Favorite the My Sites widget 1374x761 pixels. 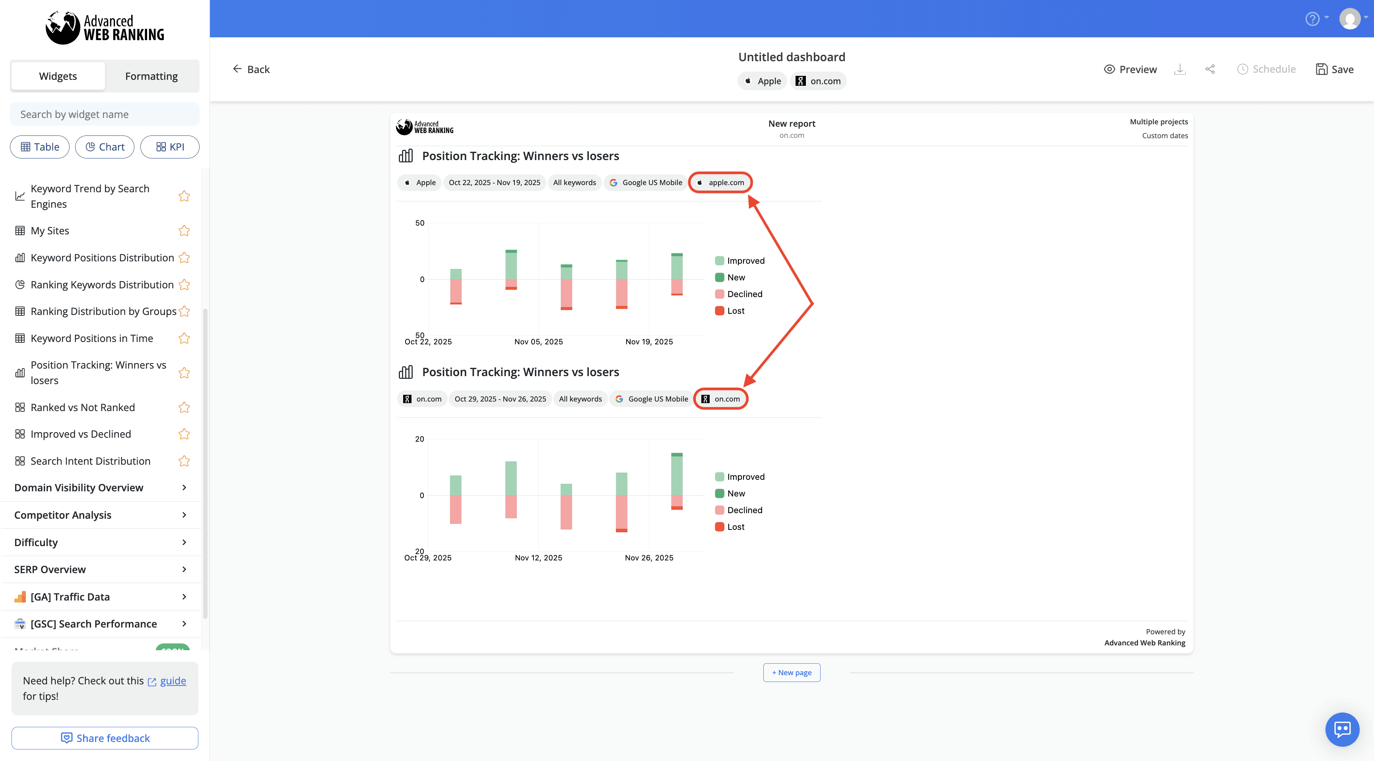pos(184,230)
